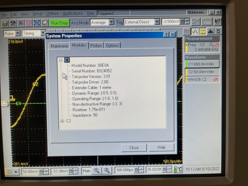Screen dimensions: 248x186
Task: Select the 'Model Number: 80E04' tree row
Action: coord(90,65)
